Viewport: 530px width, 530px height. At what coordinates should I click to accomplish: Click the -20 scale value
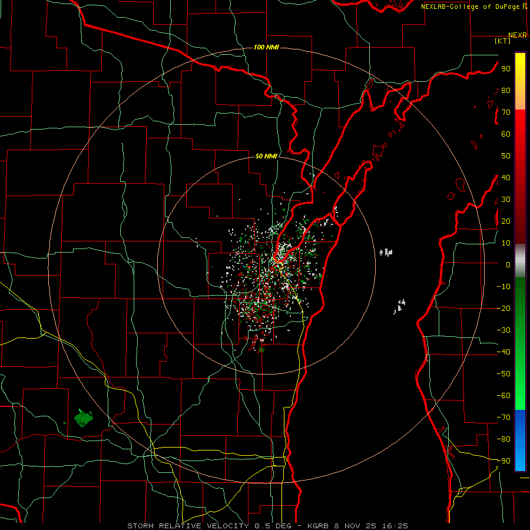tap(503, 308)
